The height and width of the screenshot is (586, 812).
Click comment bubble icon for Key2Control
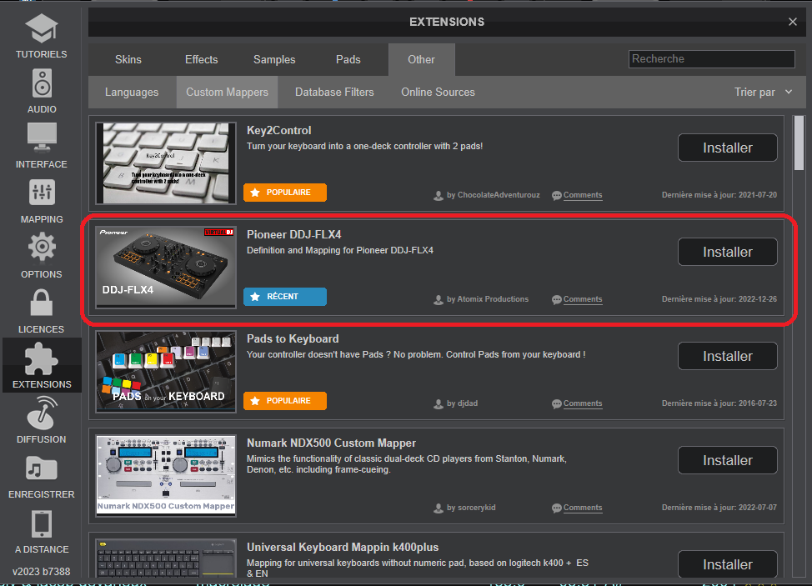(557, 196)
